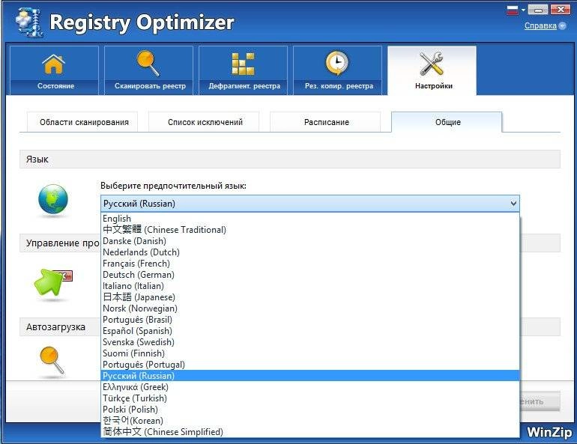The image size is (577, 444).
Task: Open the flag language dropdown arrow
Action: (523, 10)
